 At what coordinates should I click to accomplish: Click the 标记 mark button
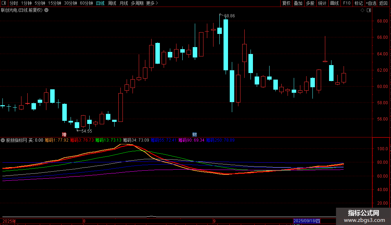tap(358, 3)
